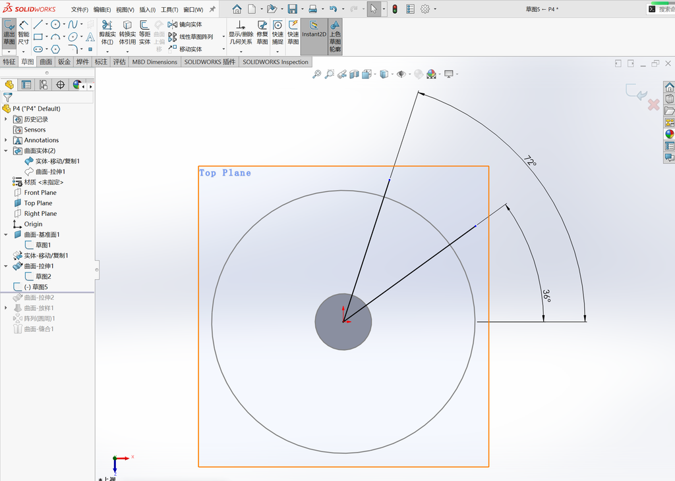Click the Save icon in the top toolbar
The height and width of the screenshot is (481, 675).
(x=293, y=9)
